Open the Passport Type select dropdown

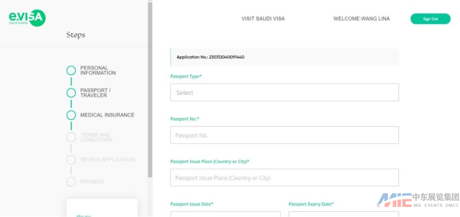tap(284, 92)
